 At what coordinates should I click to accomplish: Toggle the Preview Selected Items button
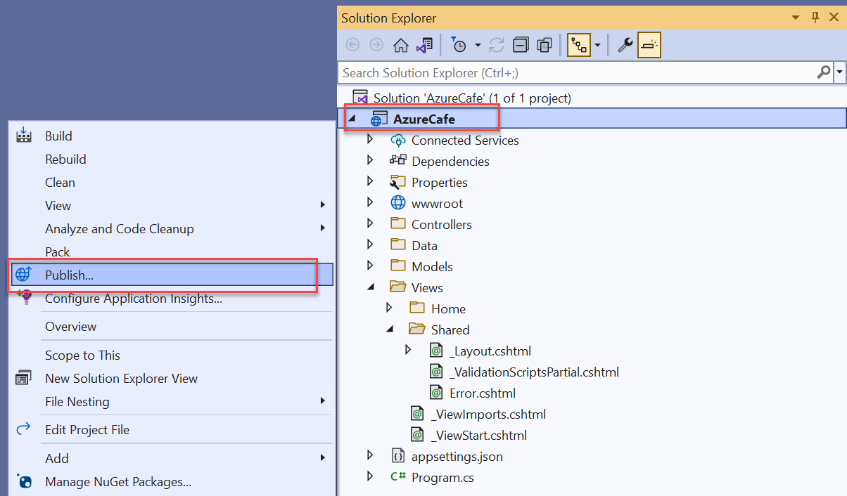(649, 44)
